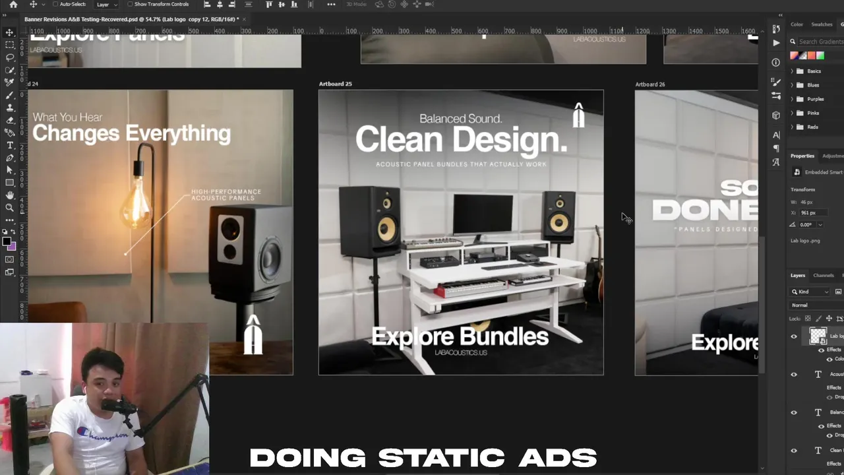Screen dimensions: 844x475
Task: Select the Horizontal Type tool
Action: (10, 145)
